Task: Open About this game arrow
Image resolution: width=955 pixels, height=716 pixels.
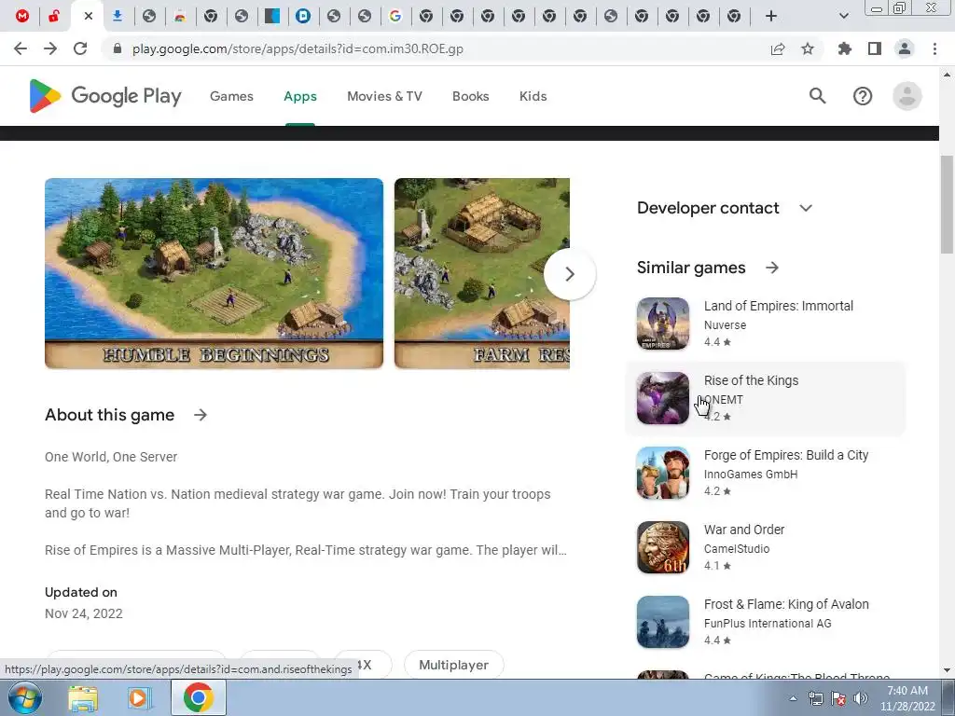Action: click(x=201, y=415)
